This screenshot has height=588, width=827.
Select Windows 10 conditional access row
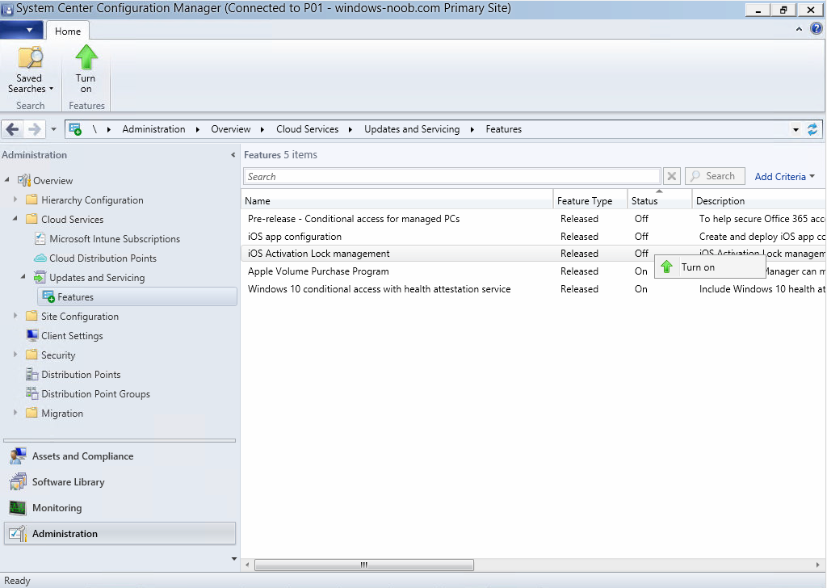coord(533,289)
